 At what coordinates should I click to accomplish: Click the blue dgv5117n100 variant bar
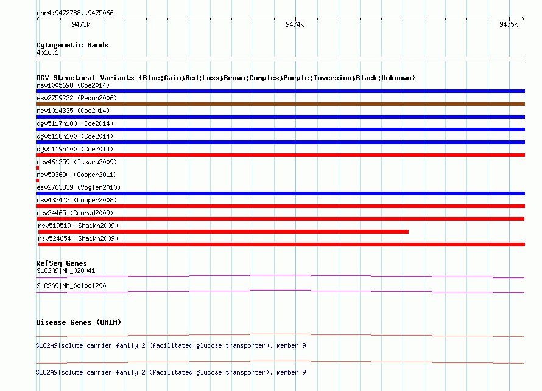[x=280, y=130]
